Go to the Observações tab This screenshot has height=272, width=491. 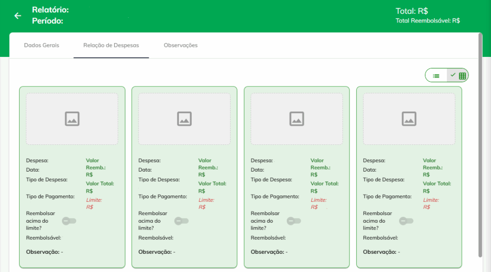(x=181, y=45)
